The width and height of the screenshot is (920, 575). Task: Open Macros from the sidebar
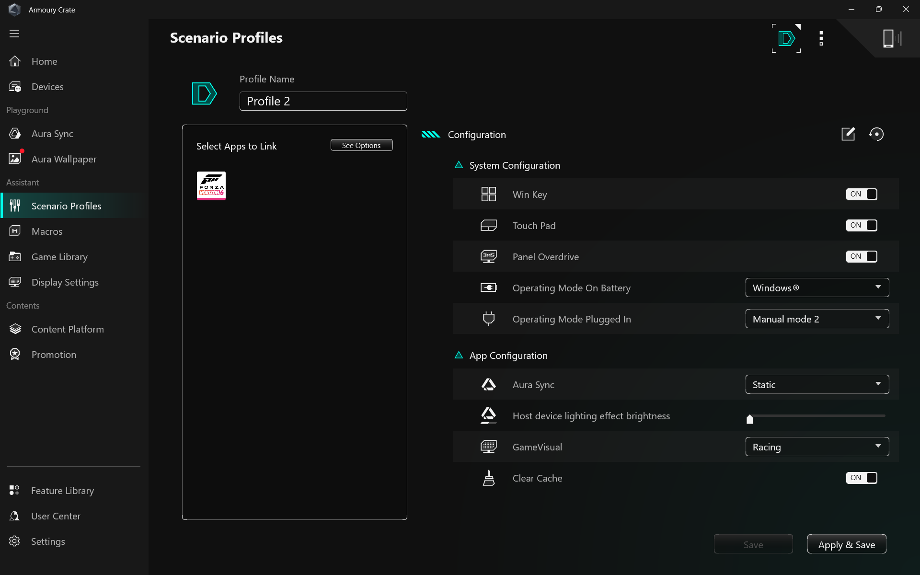tap(74, 231)
